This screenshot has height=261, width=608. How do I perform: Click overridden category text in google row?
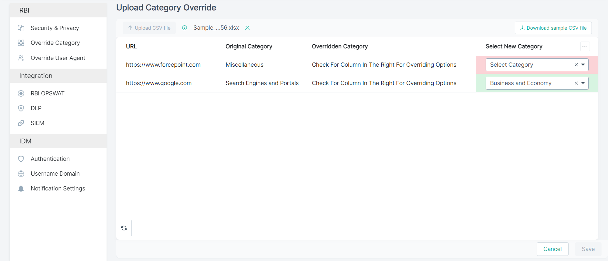click(x=384, y=83)
